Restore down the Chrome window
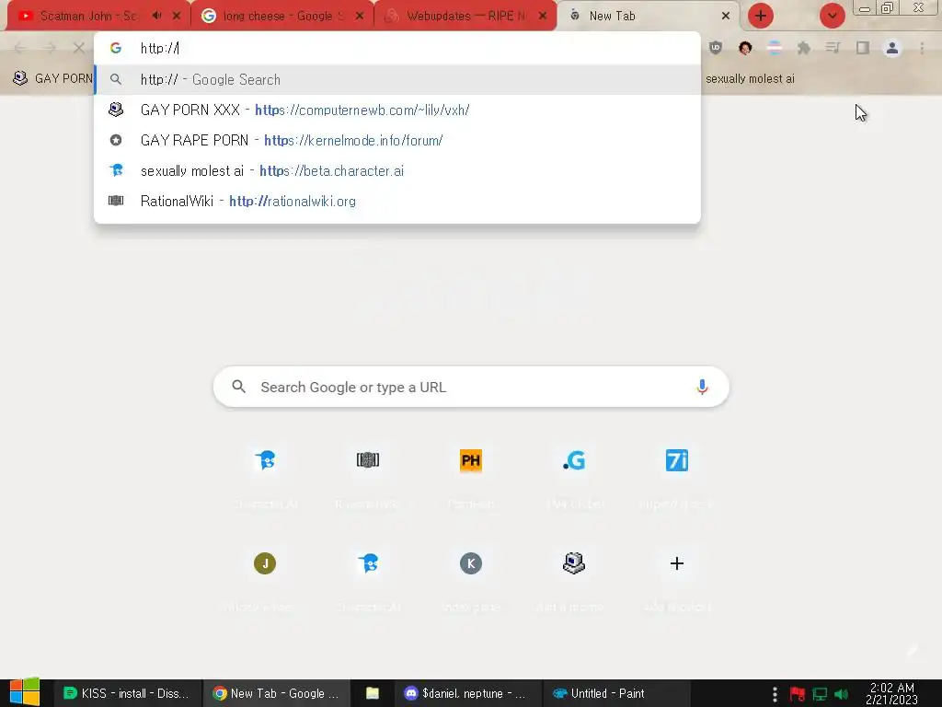The height and width of the screenshot is (707, 942). [x=888, y=8]
